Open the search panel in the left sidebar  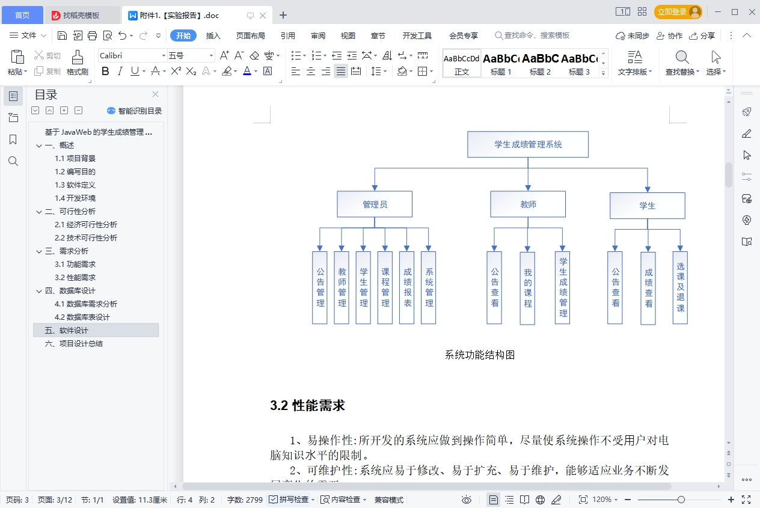[13, 161]
